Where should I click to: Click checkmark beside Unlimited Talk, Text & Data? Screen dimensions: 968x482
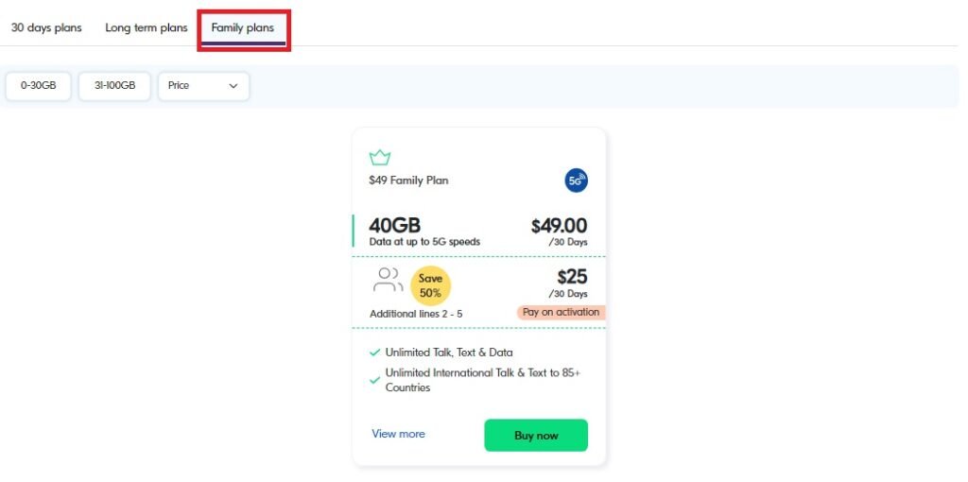tap(374, 353)
